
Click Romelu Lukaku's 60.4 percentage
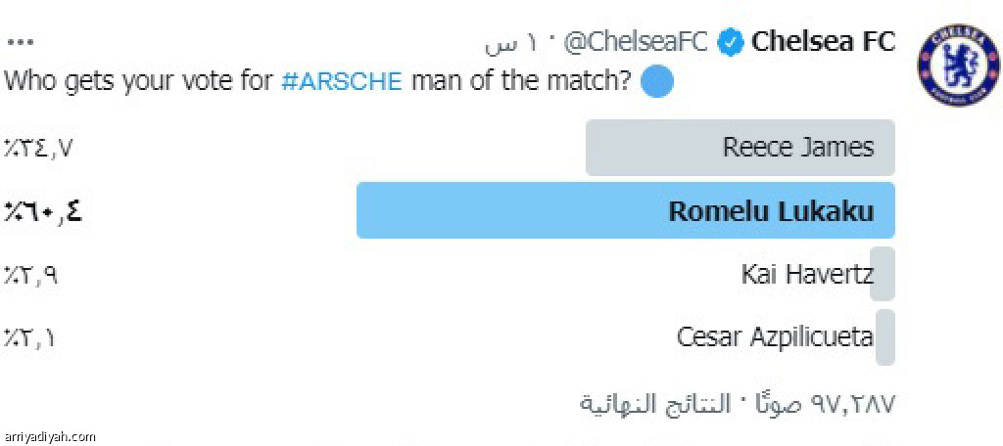[43, 211]
